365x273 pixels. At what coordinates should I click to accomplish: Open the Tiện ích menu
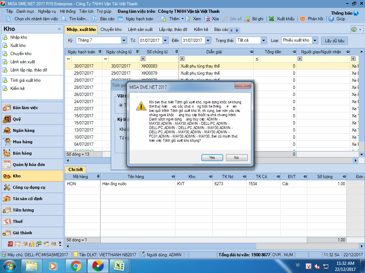[86, 11]
